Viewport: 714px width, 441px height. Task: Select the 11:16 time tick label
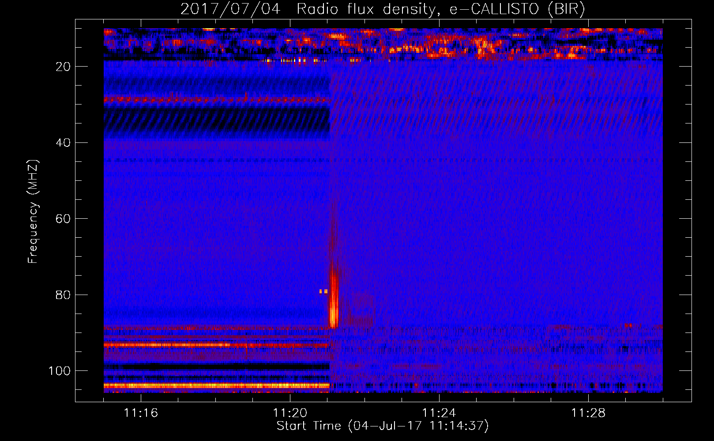coord(141,413)
